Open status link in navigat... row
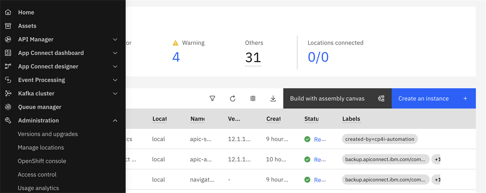 pos(320,180)
